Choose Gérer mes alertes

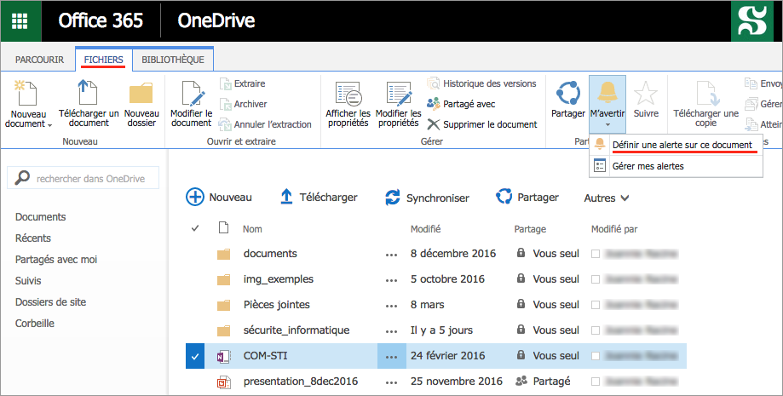[x=676, y=166]
